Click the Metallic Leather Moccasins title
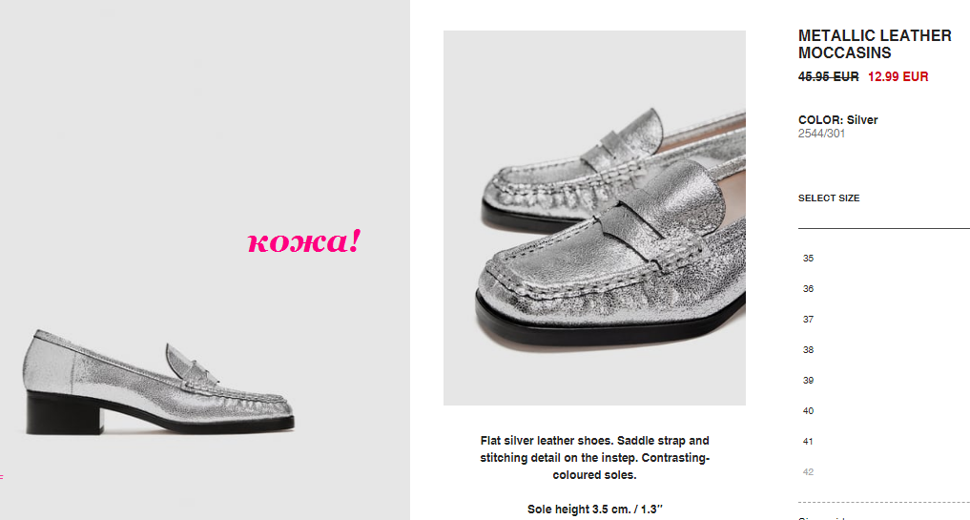970x520 pixels. (x=875, y=44)
